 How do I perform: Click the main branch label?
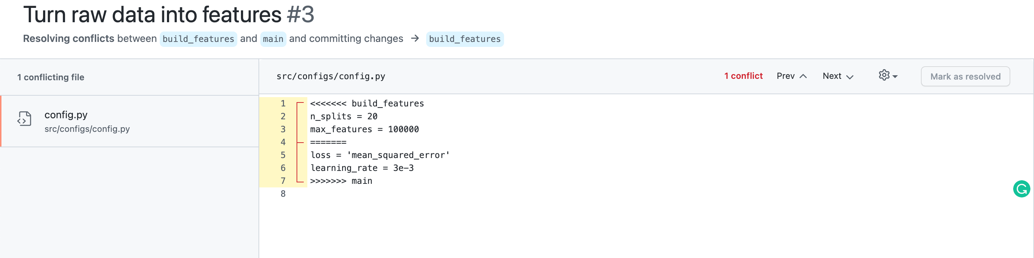pos(273,39)
